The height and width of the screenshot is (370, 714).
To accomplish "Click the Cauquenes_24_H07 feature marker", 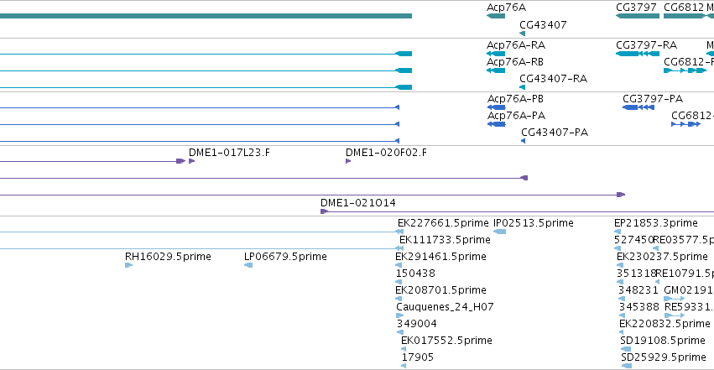I will tap(400, 315).
